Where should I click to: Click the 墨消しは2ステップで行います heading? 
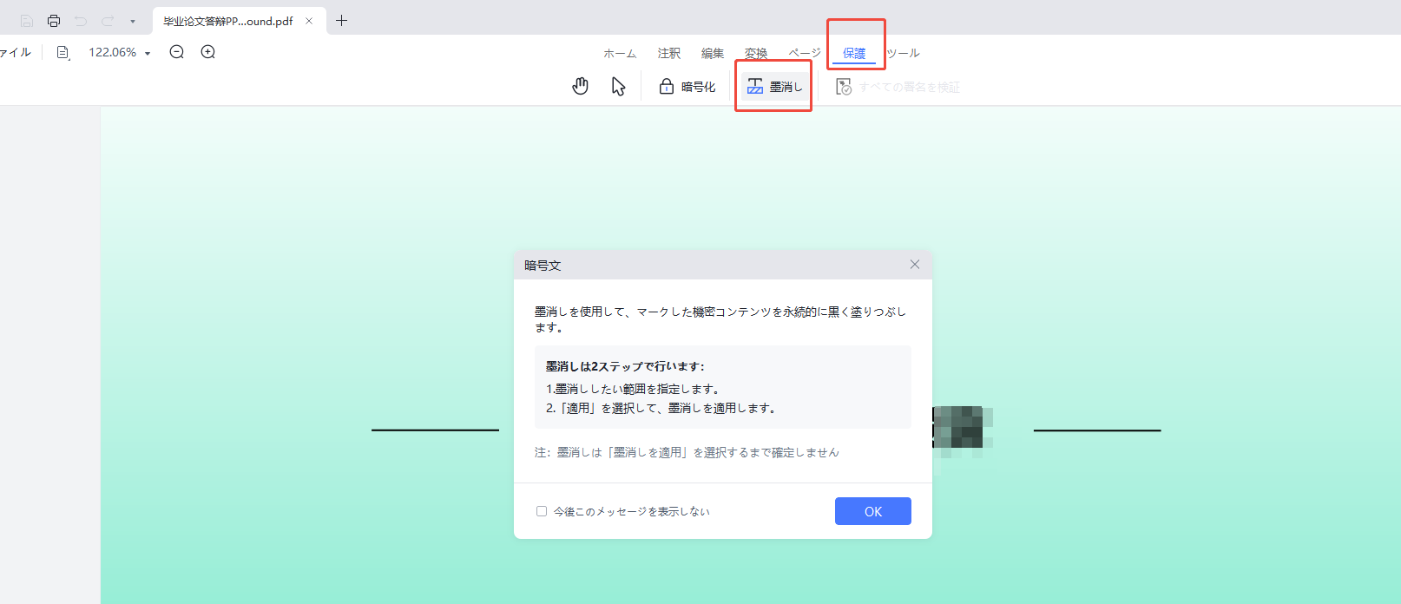[625, 366]
